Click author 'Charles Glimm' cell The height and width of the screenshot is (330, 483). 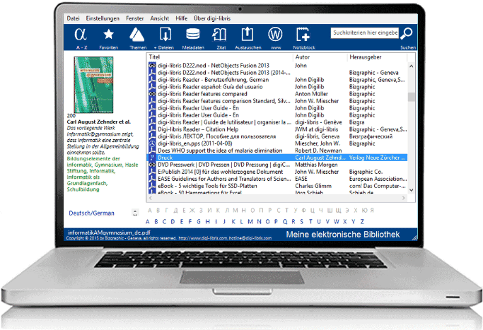313,186
